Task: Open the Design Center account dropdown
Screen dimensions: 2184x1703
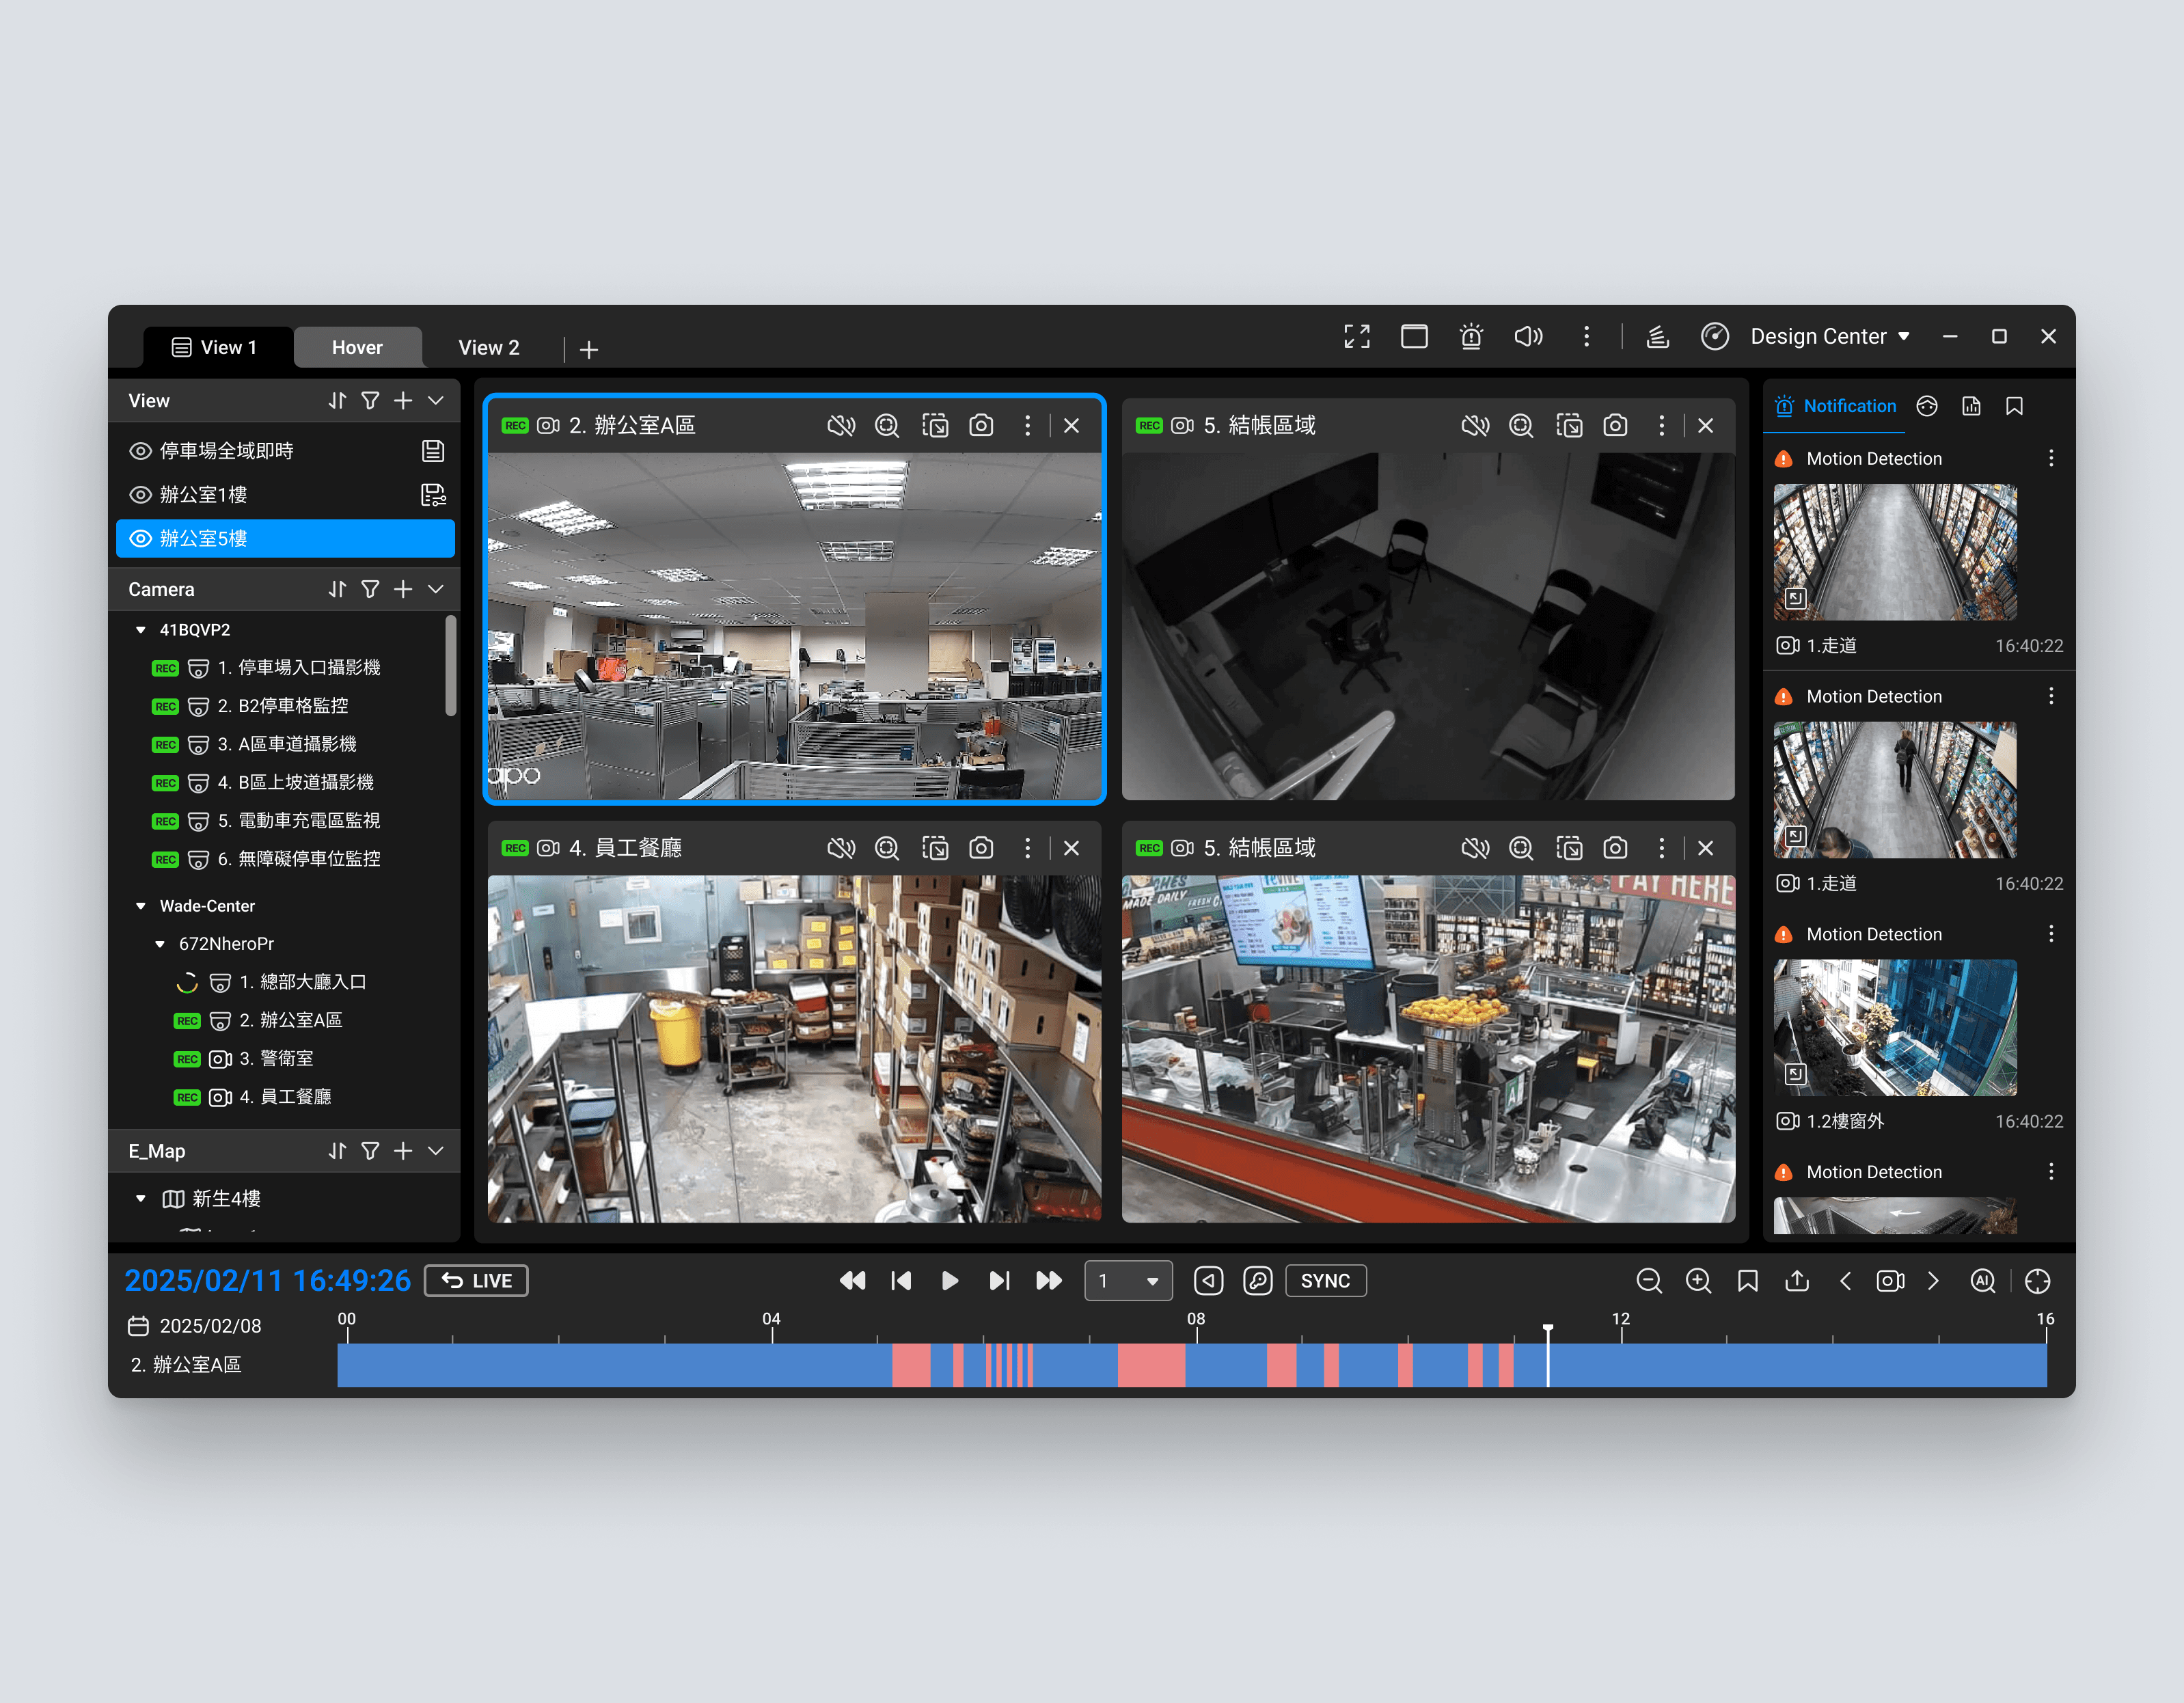Action: (1829, 337)
